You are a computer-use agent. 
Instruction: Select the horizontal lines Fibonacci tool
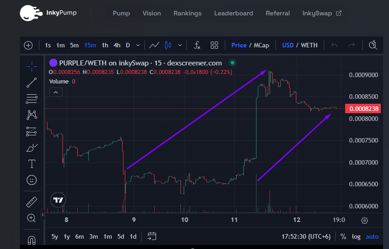[32, 99]
